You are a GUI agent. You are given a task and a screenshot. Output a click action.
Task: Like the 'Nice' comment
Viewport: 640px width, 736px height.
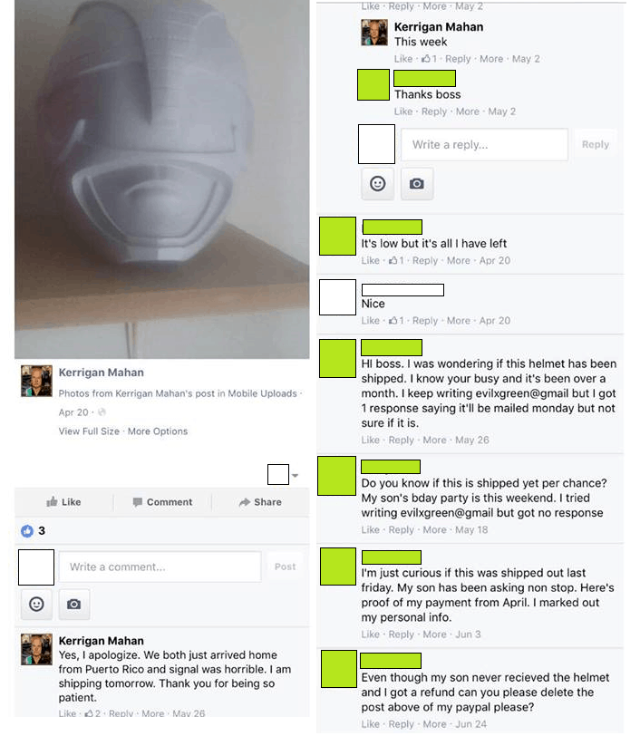370,321
